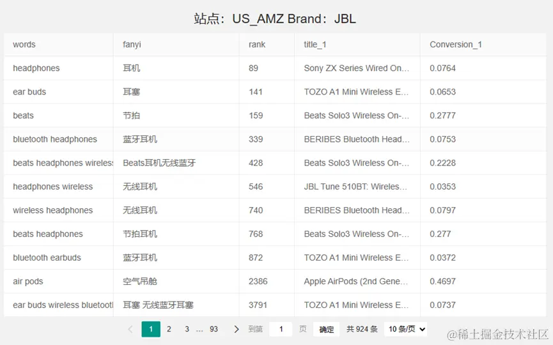
Task: Click the pagination ellipsis
Action: 199,330
